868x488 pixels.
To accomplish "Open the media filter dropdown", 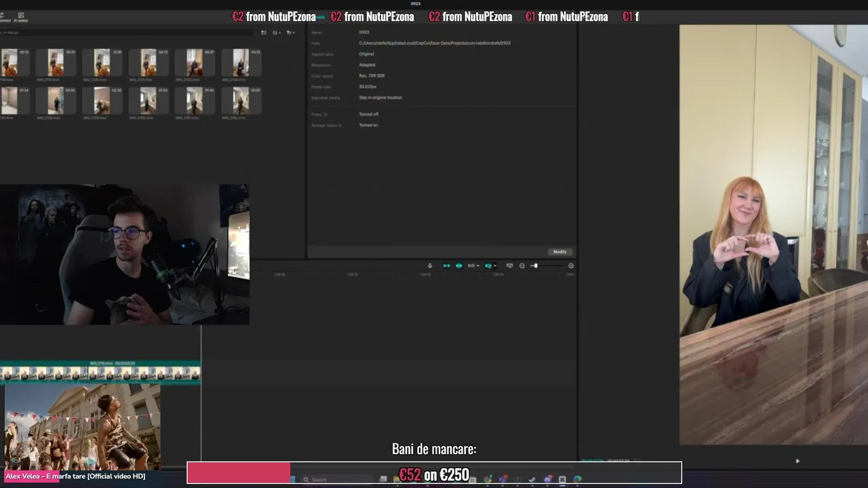I will (x=290, y=33).
